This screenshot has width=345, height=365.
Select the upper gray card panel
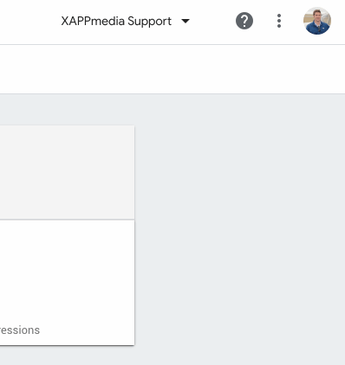pos(67,172)
